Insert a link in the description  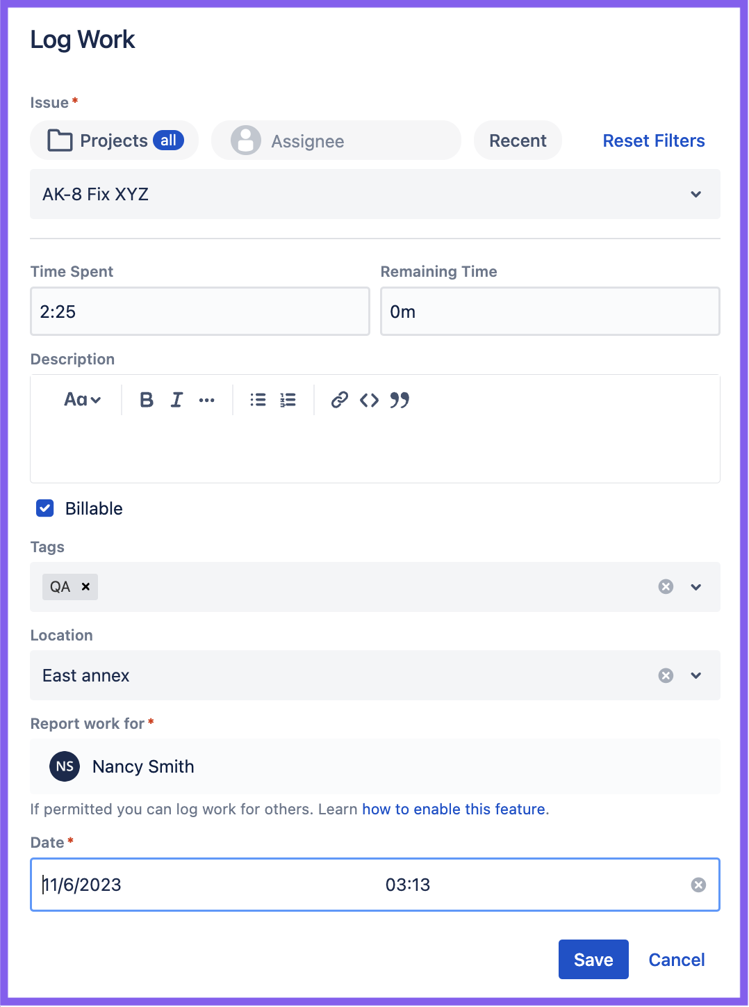coord(339,400)
